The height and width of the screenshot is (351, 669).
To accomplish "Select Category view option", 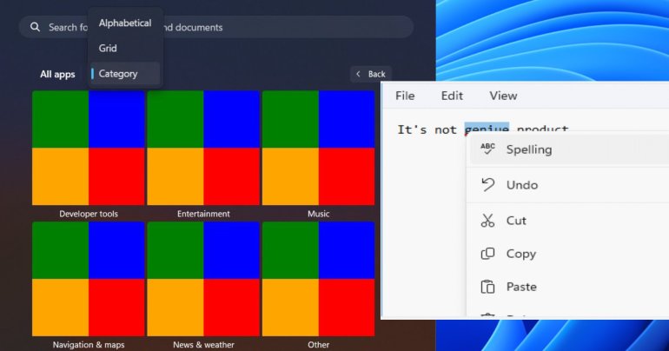I will click(118, 74).
